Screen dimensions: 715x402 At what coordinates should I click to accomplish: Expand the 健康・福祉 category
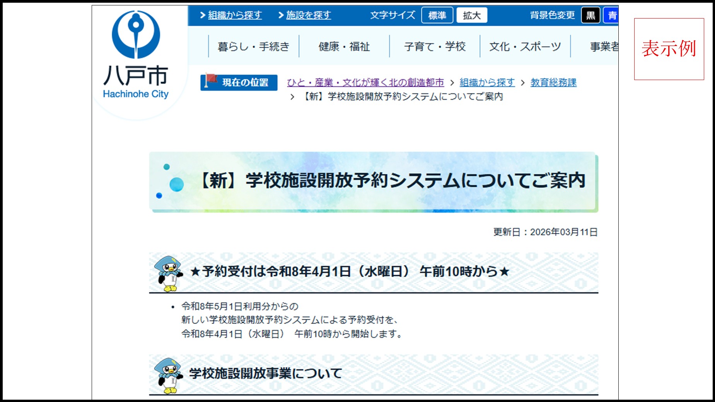(x=344, y=46)
